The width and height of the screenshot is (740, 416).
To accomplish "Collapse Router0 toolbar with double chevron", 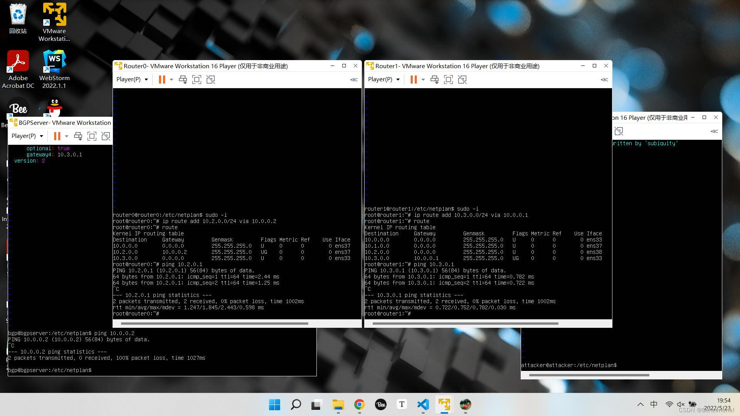I will (x=354, y=80).
